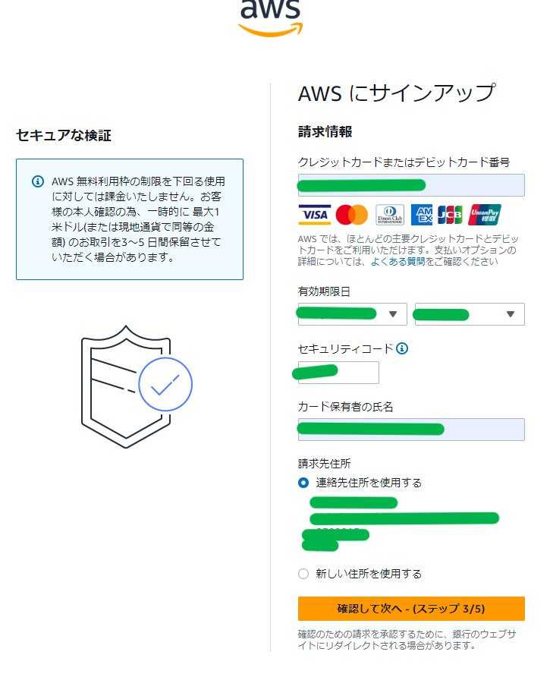Click the info icon in the free tier notice
This screenshot has width=553, height=677.
click(37, 182)
